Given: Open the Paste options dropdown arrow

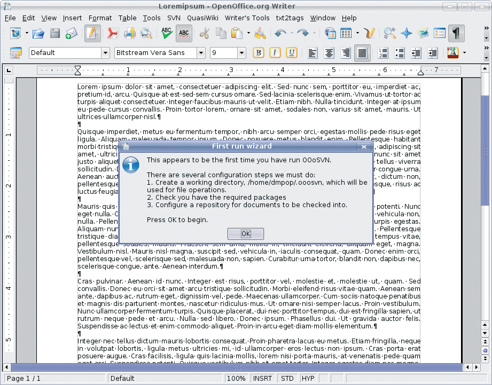Looking at the screenshot, I should tap(248, 33).
